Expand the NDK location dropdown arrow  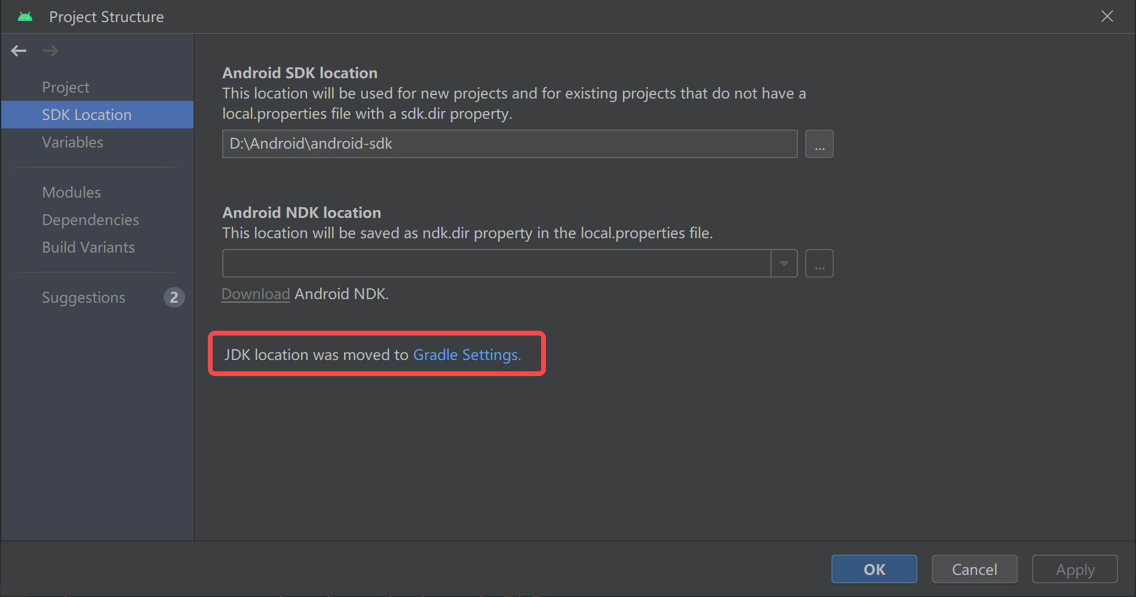click(784, 263)
